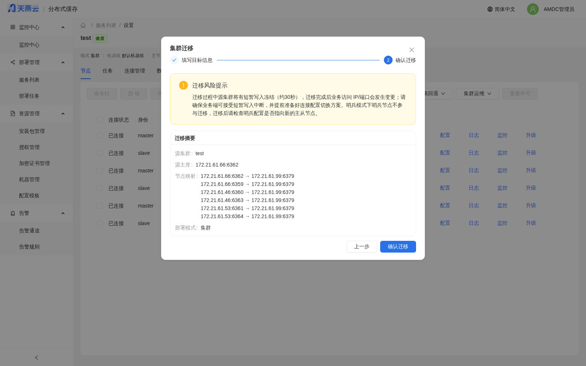The height and width of the screenshot is (366, 586).
Task: Close the 集群迁移 dialog
Action: (x=412, y=50)
